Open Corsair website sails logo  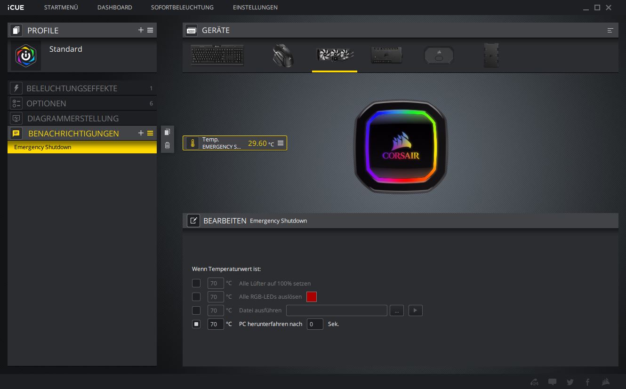pyautogui.click(x=606, y=382)
